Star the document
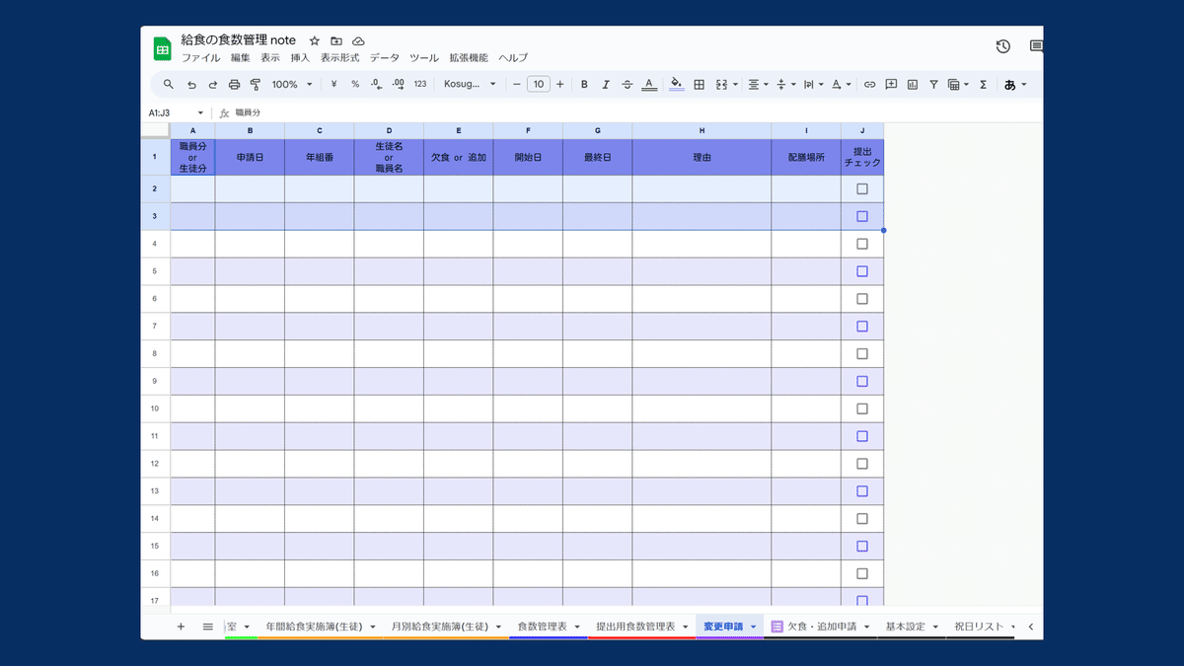1184x666 pixels. point(315,40)
